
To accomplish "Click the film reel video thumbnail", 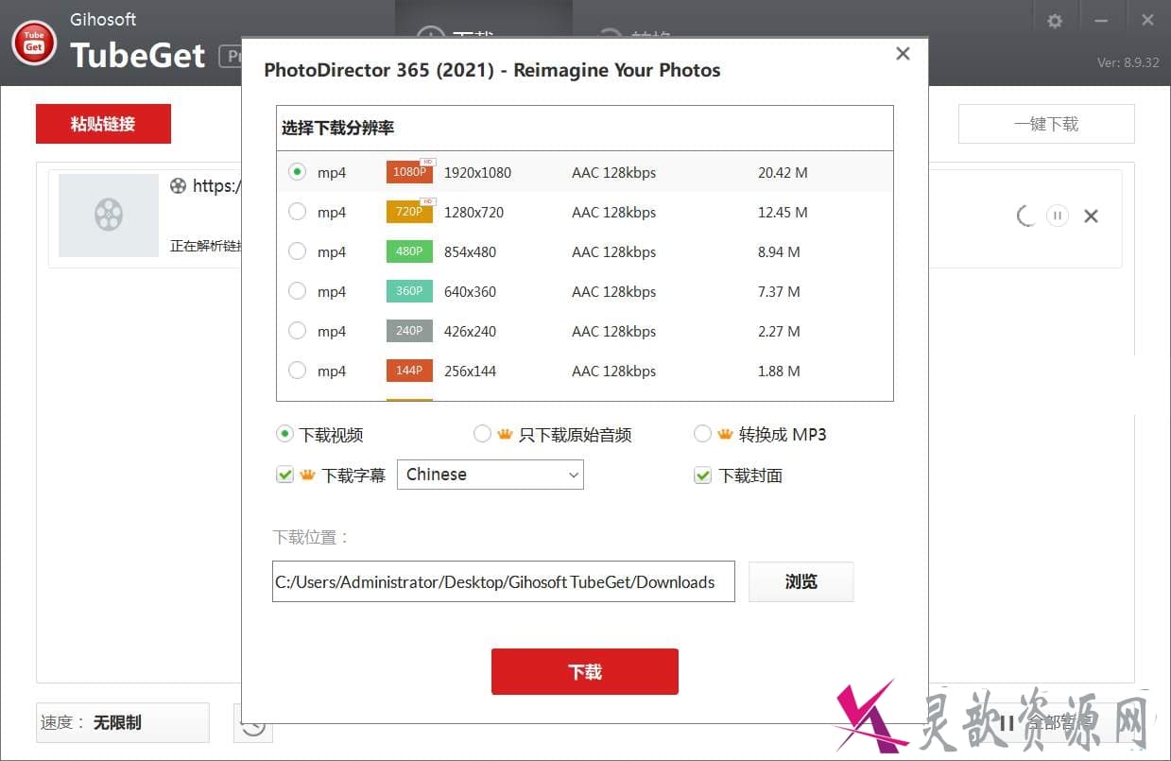I will (109, 216).
